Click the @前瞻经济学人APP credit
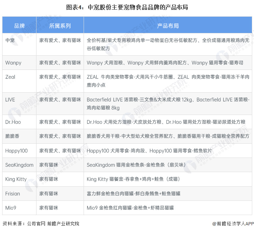Image resolution: width=254 pixels, height=231 pixels. (233, 224)
